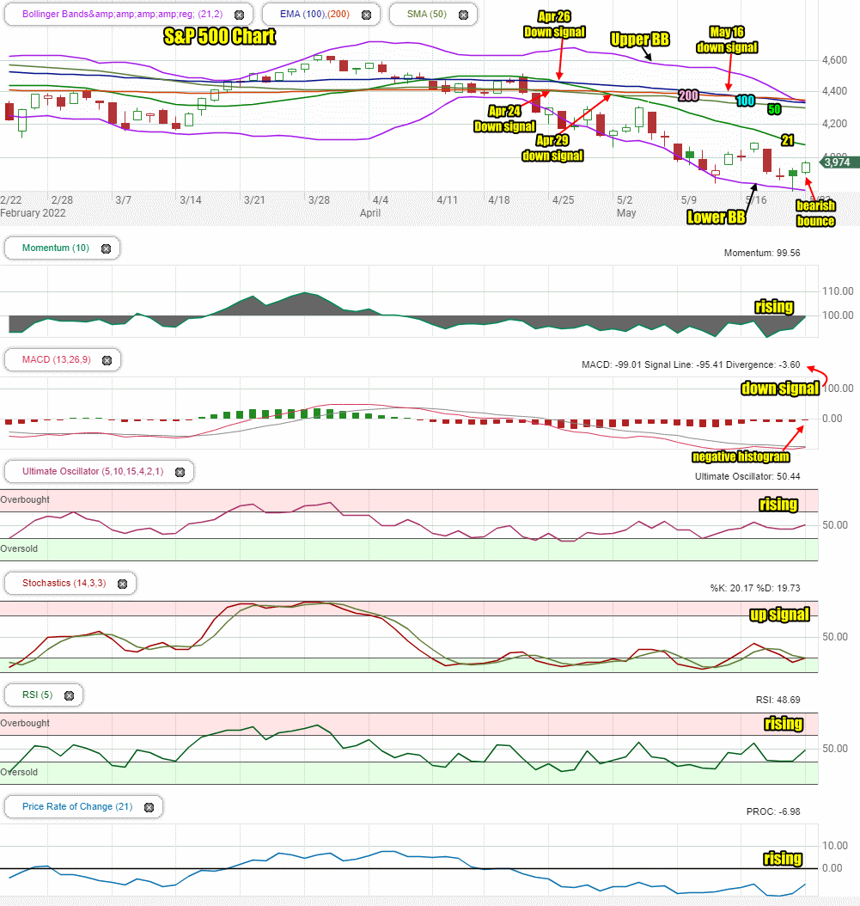The width and height of the screenshot is (860, 906).
Task: Close the Stochastics (14,3,3) indicator panel
Action: pyautogui.click(x=123, y=585)
